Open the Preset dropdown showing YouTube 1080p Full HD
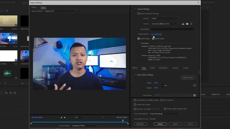Image resolution: width=230 pixels, height=129 pixels. (165, 24)
